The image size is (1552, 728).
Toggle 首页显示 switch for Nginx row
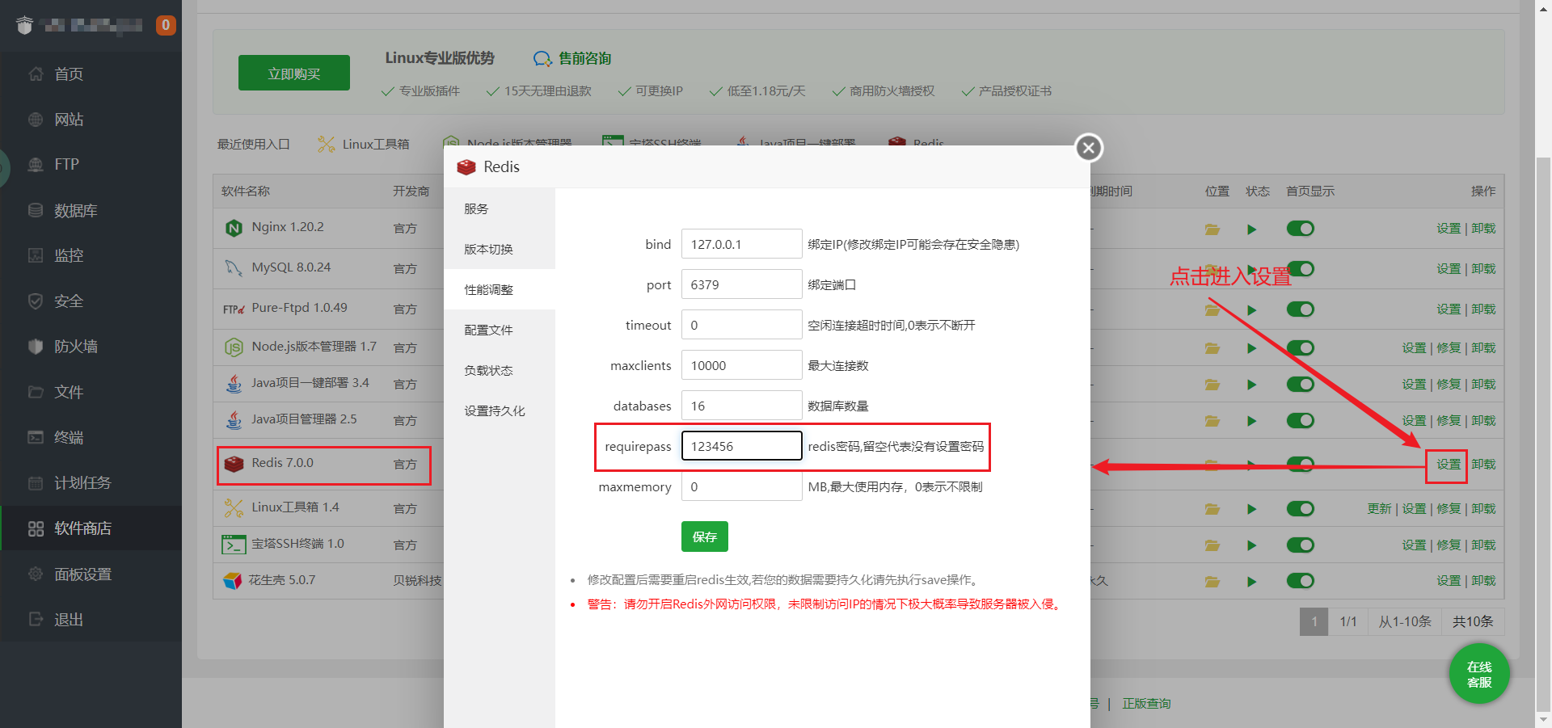pos(1300,229)
